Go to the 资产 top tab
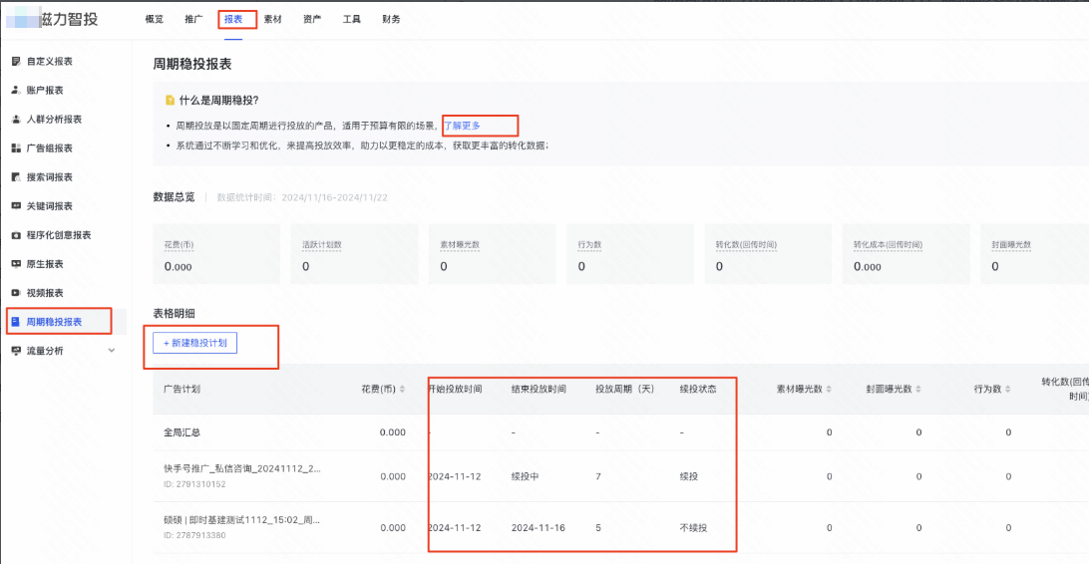This screenshot has width=1089, height=564. (x=312, y=19)
